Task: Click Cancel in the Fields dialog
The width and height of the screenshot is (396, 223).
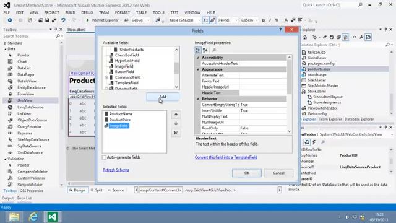Action: click(278, 173)
